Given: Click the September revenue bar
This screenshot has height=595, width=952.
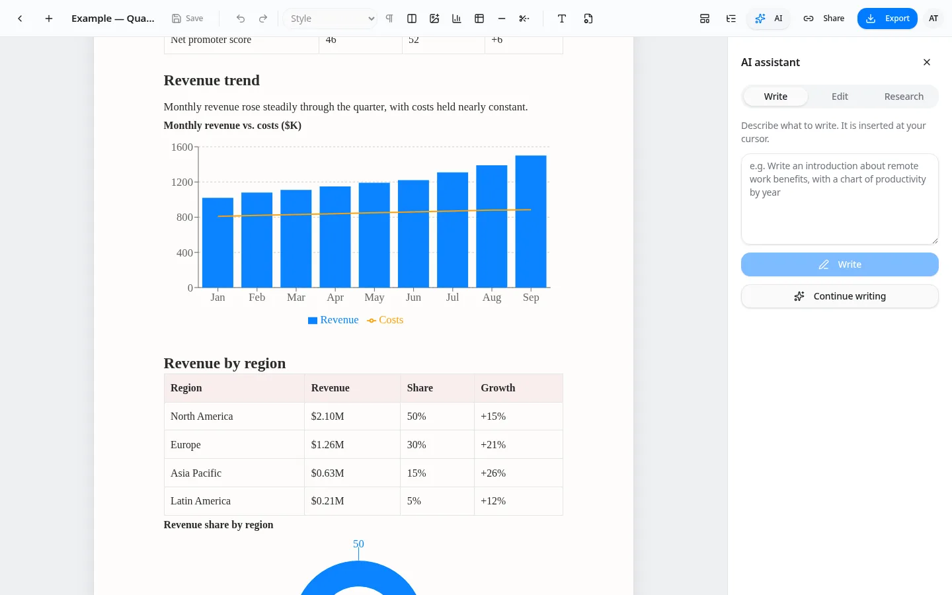Looking at the screenshot, I should 531,221.
